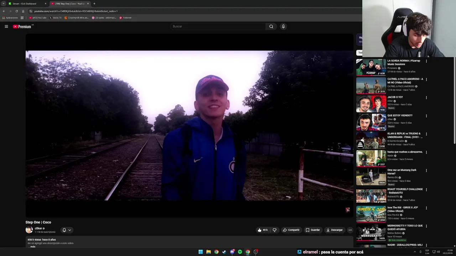Open options for CA7RIEL A MI NO video
The width and height of the screenshot is (456, 256).
426,79
